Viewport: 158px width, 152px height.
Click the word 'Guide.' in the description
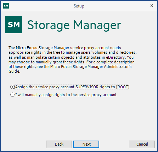[x=15, y=71]
